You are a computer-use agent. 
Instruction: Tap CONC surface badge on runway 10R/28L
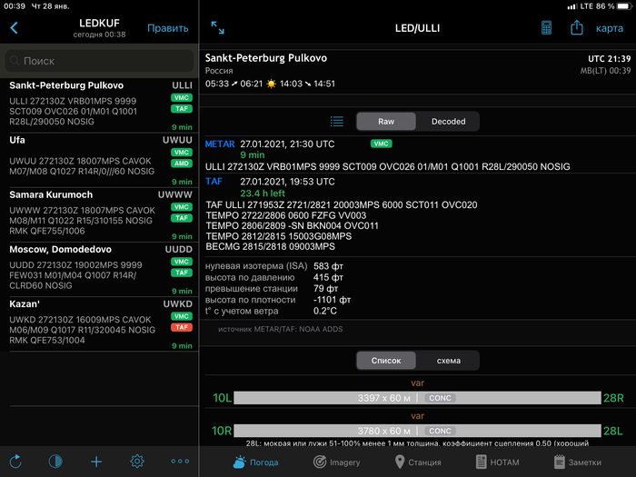point(440,431)
